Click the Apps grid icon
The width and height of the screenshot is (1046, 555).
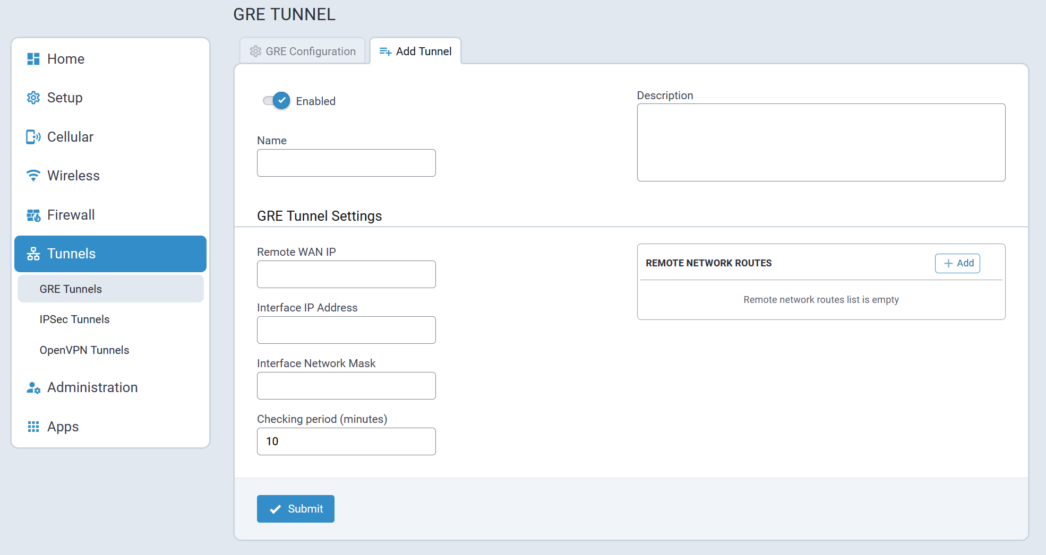point(33,427)
